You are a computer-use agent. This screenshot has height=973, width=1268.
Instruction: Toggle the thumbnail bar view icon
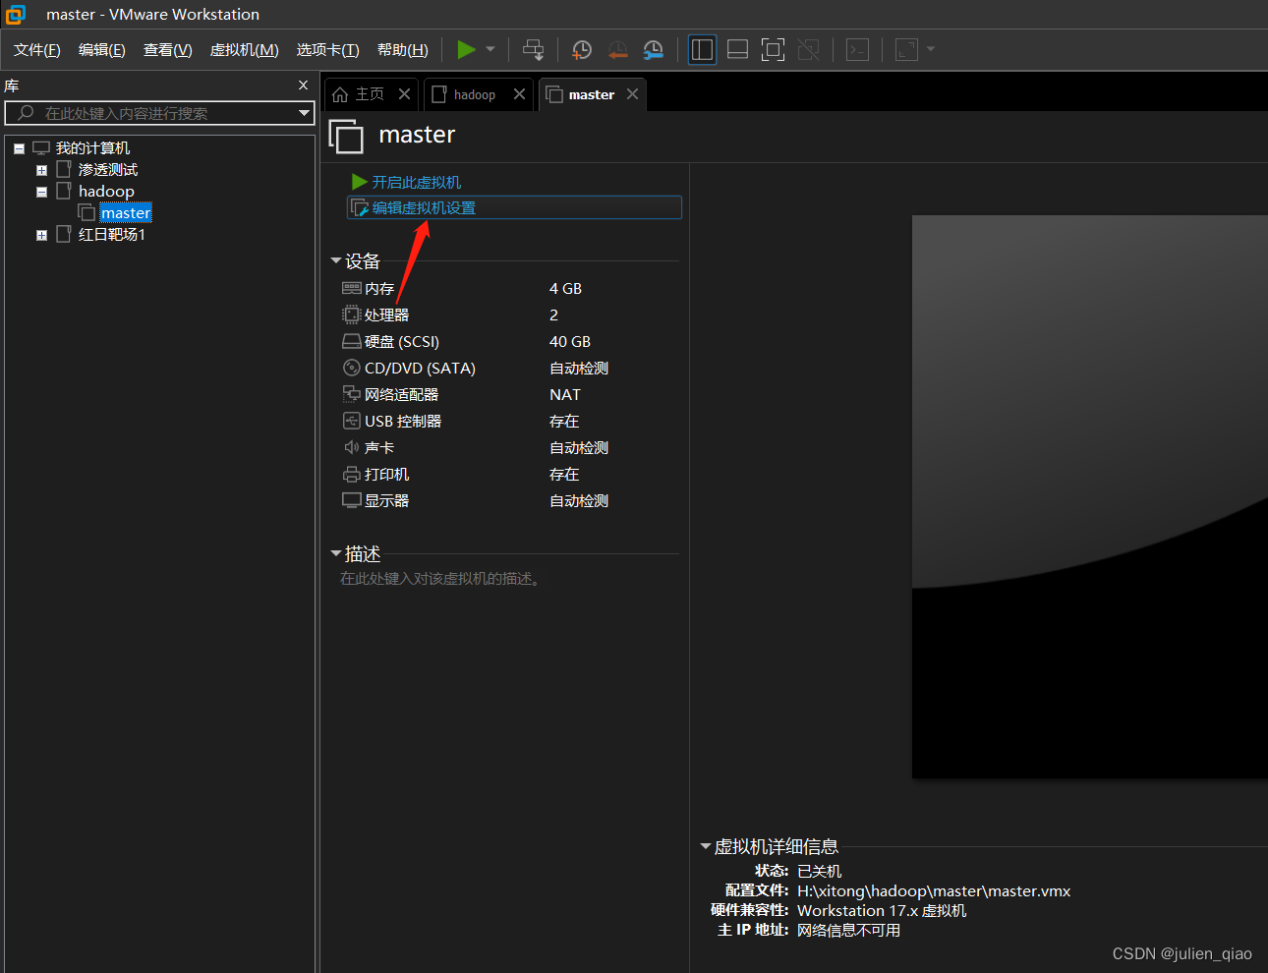click(x=737, y=49)
